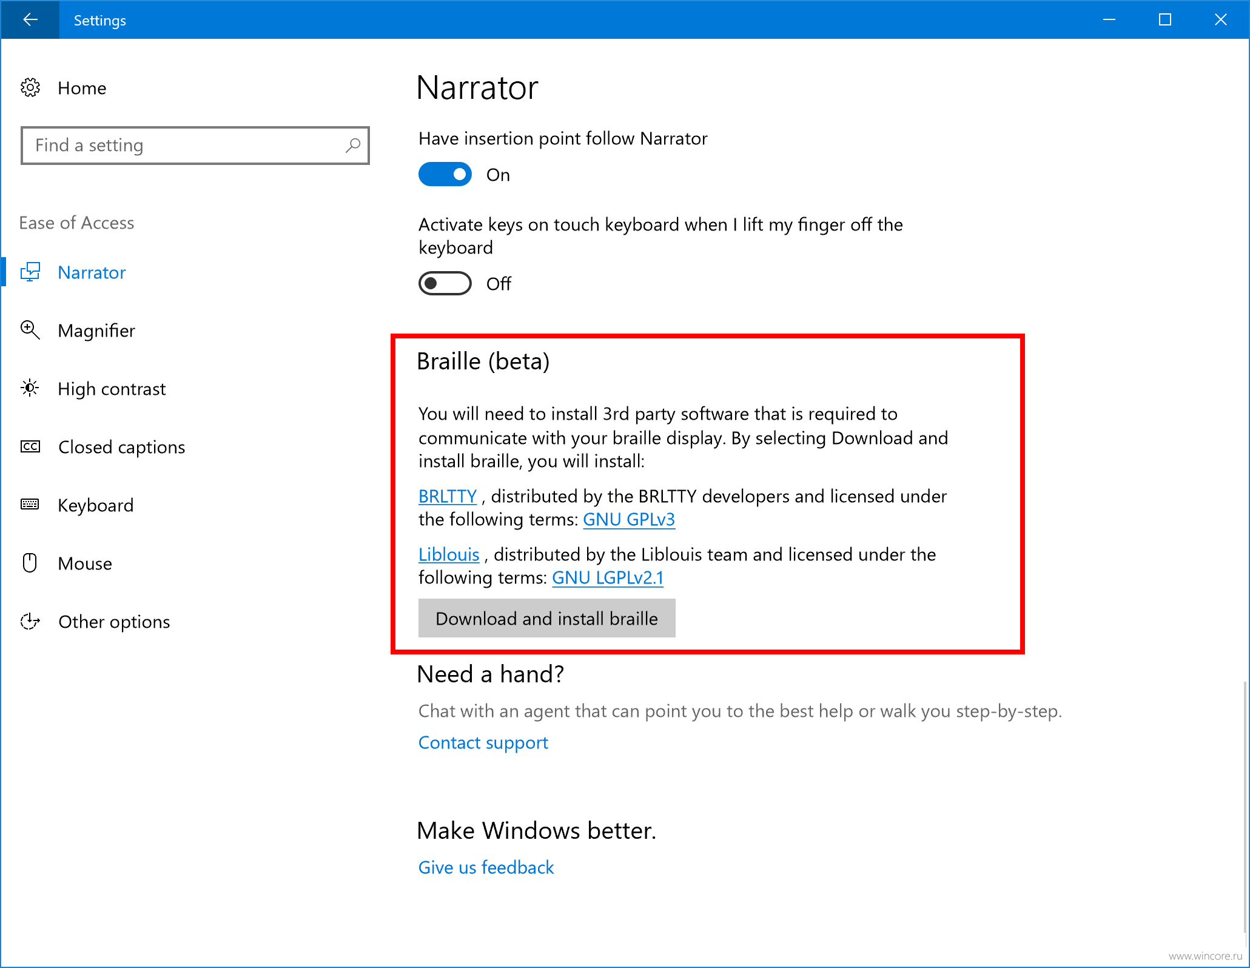The width and height of the screenshot is (1250, 968).
Task: Click Download and install braille button
Action: pos(546,618)
